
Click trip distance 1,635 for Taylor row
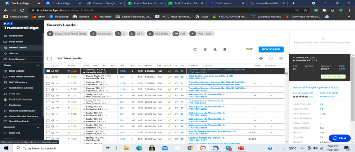tap(122, 133)
